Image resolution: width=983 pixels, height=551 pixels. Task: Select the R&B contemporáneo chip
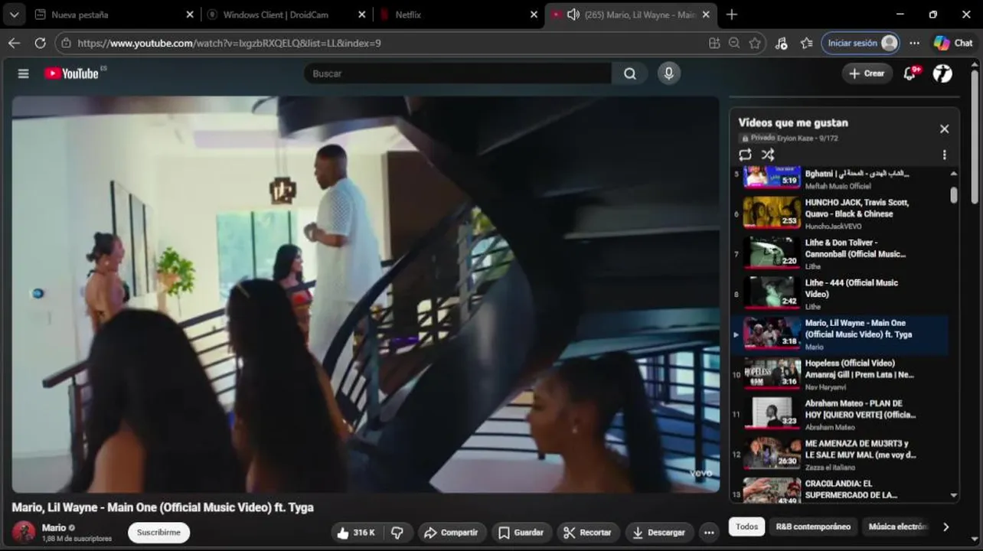[x=813, y=527]
